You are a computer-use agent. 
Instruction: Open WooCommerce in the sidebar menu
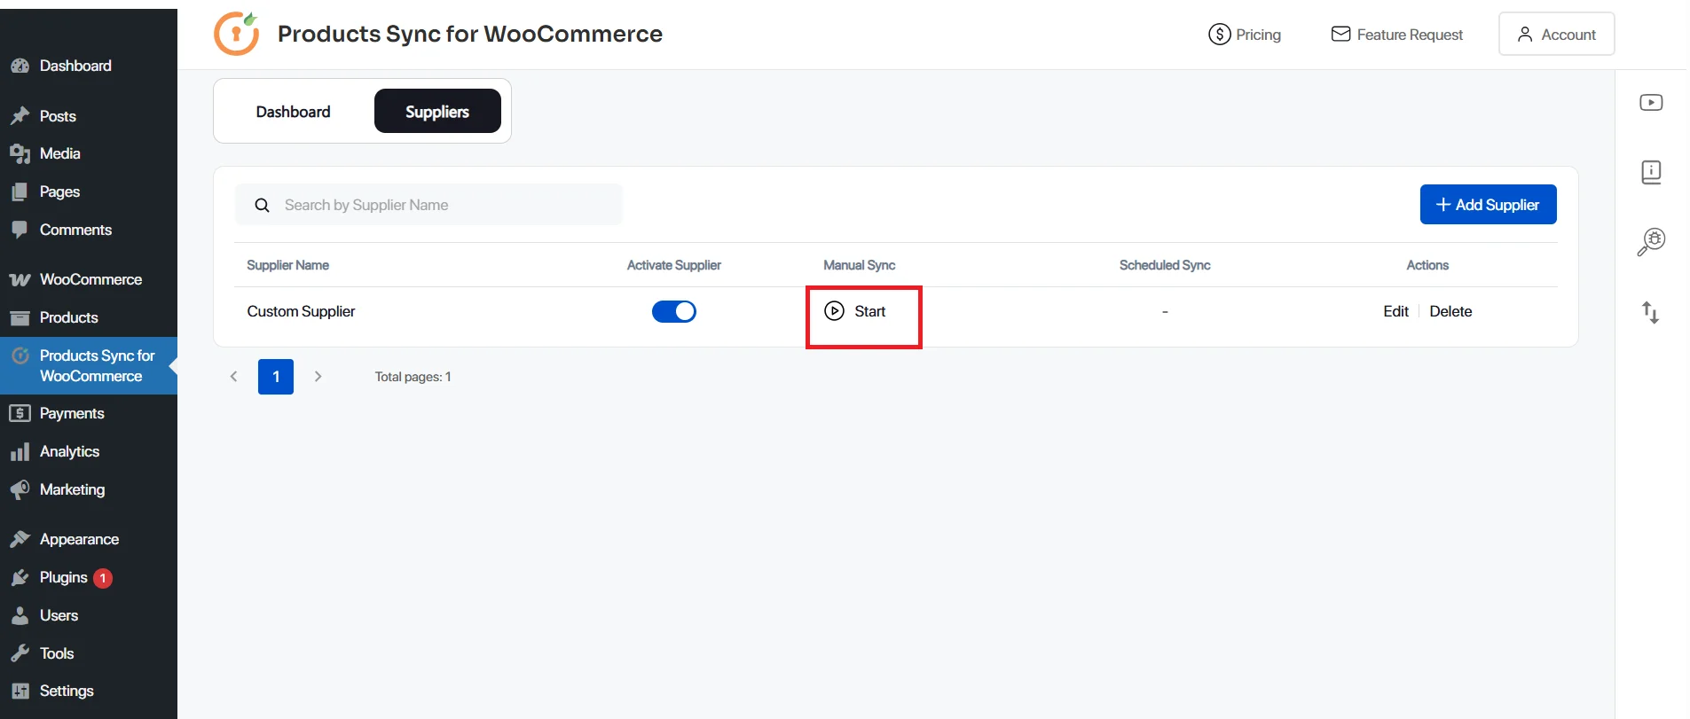(x=89, y=279)
